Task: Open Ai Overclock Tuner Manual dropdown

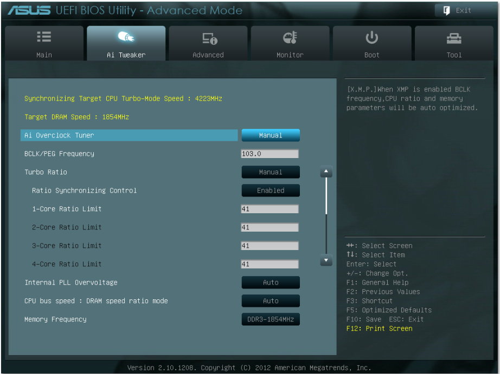Action: (271, 135)
